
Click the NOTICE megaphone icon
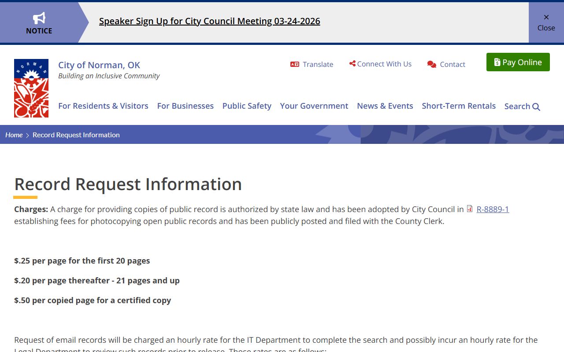(39, 18)
